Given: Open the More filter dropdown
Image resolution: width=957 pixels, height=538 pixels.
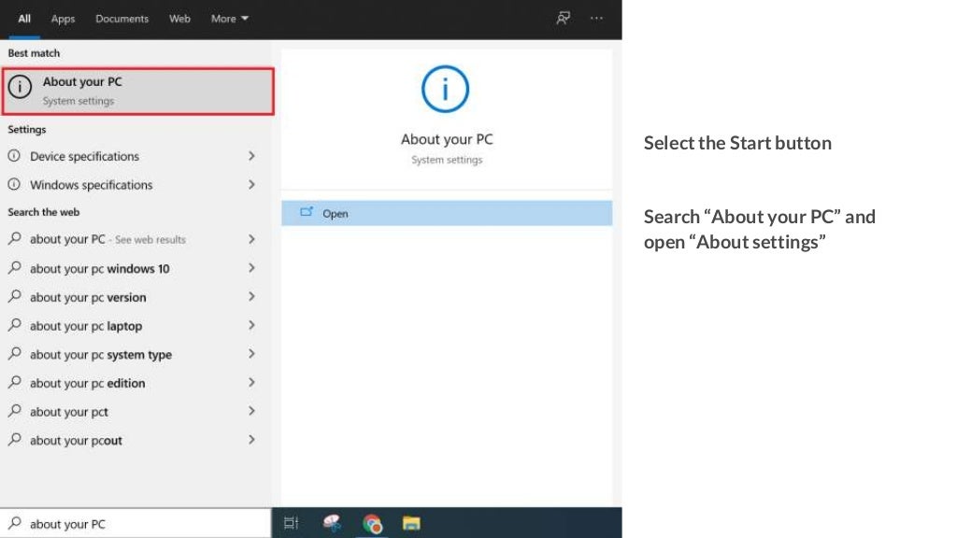Looking at the screenshot, I should point(230,19).
